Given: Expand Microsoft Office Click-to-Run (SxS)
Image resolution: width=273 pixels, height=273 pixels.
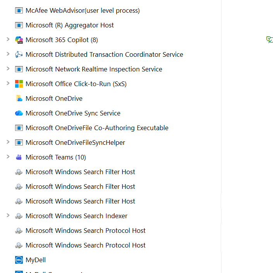Looking at the screenshot, I should 8,83.
